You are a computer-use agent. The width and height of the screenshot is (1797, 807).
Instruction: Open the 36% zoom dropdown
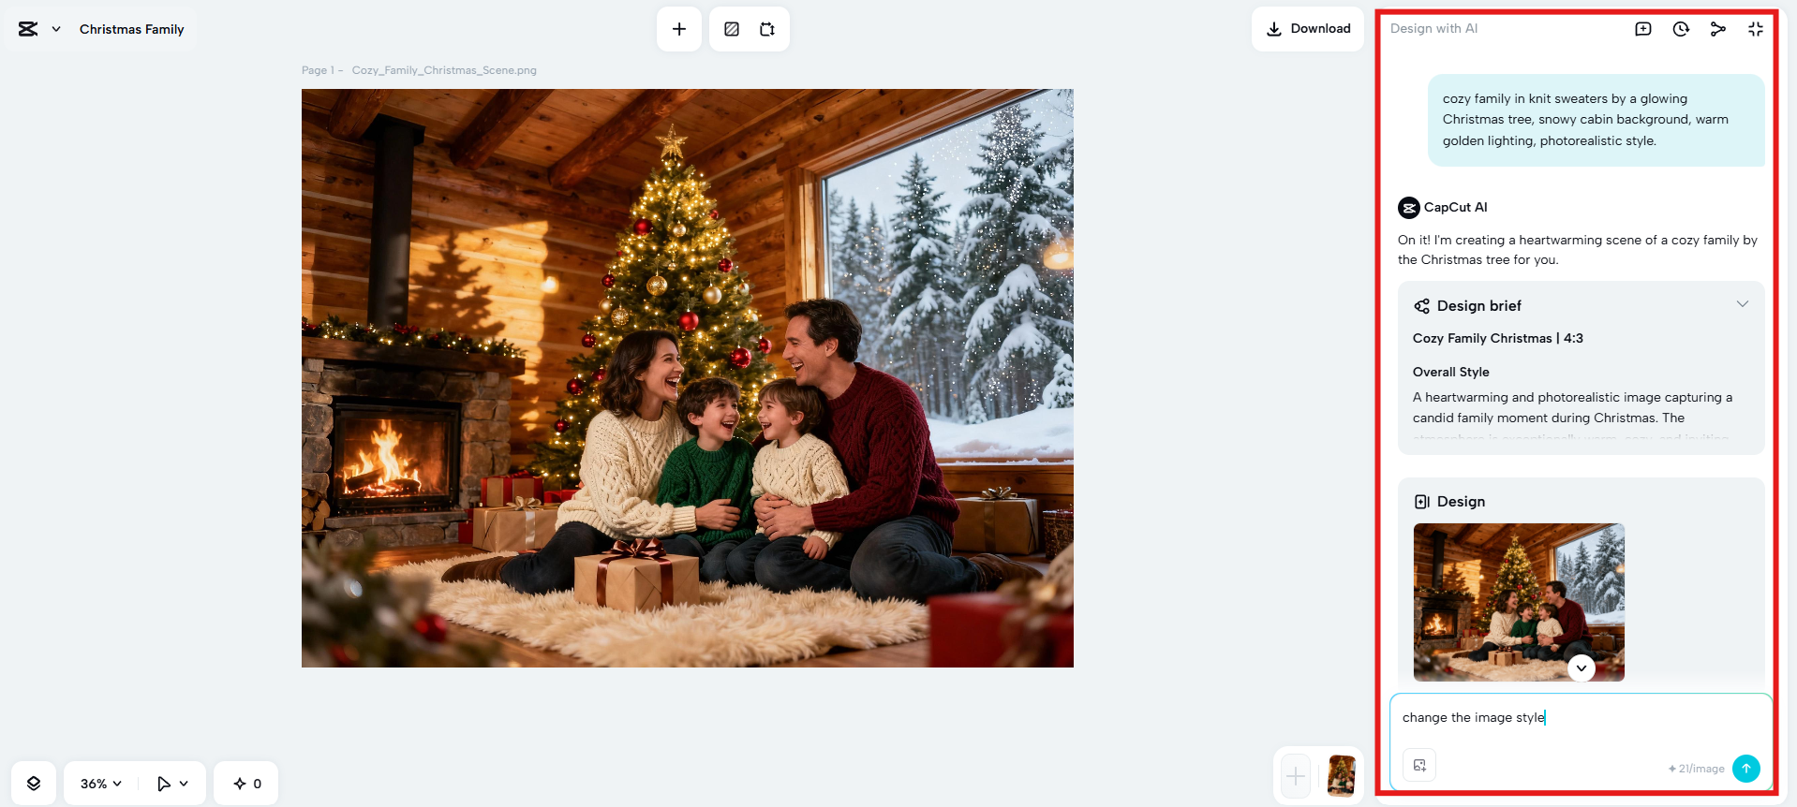101,784
